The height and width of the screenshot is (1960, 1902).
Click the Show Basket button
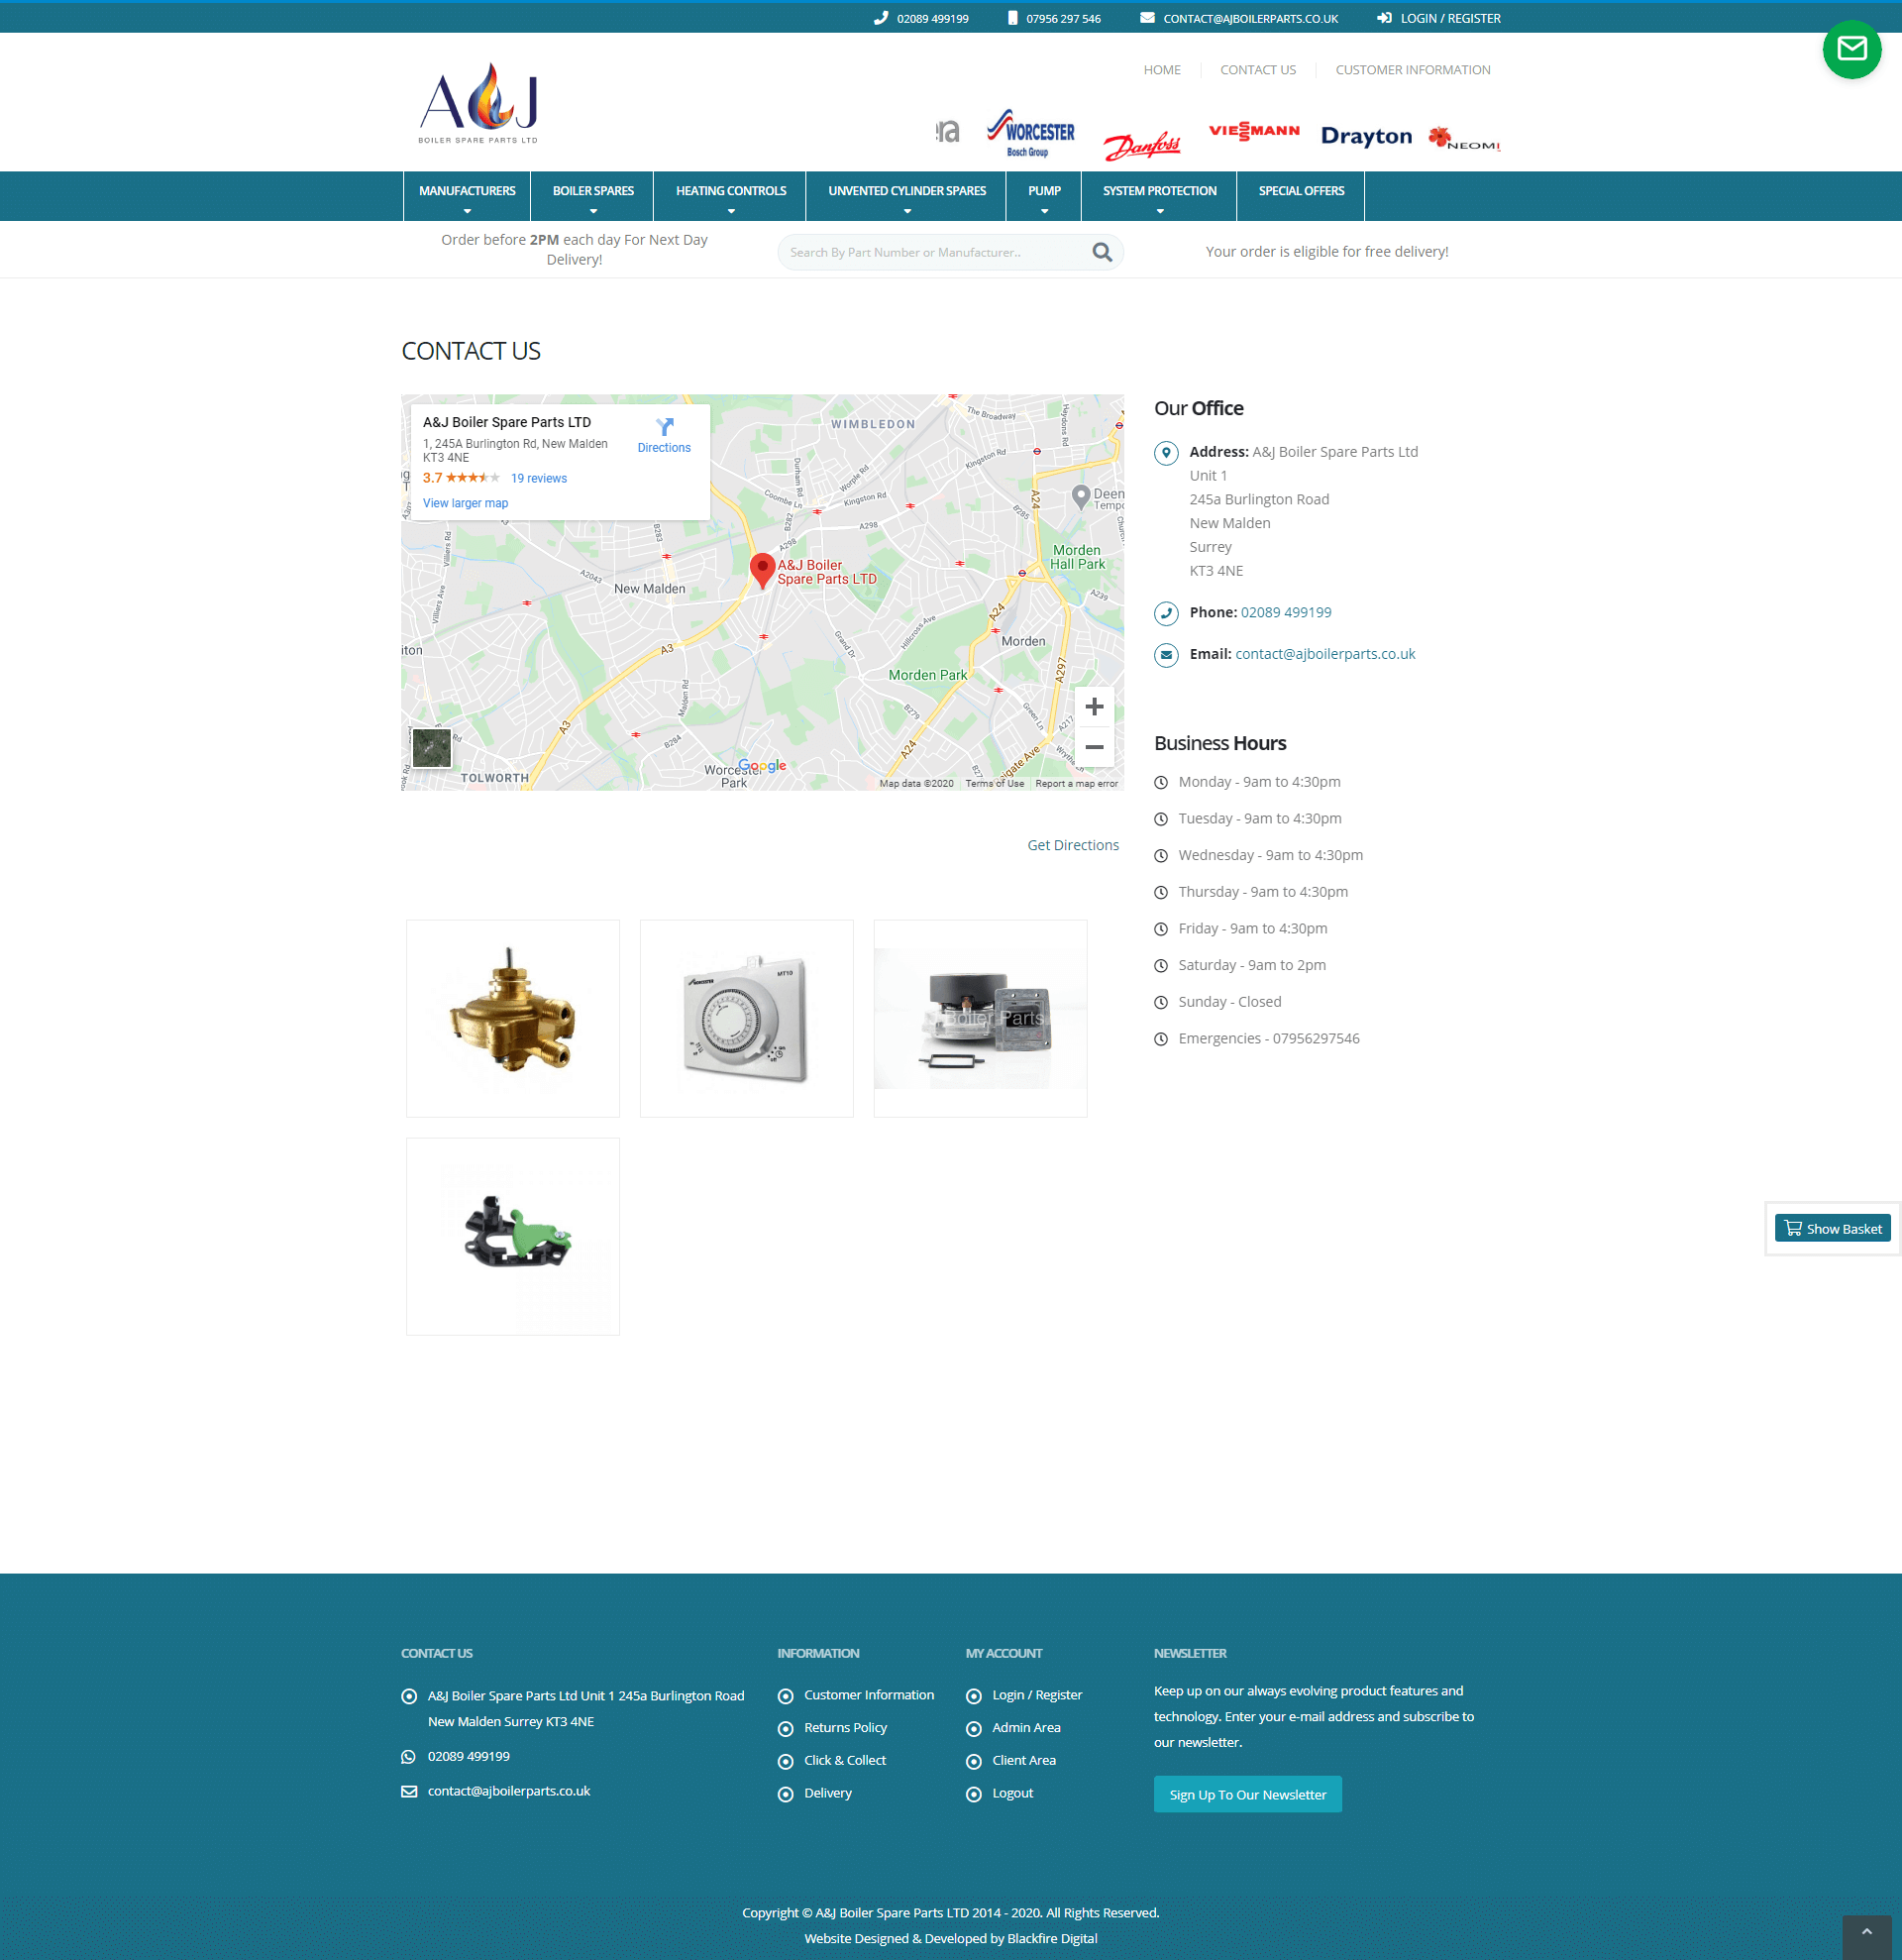[x=1832, y=1229]
